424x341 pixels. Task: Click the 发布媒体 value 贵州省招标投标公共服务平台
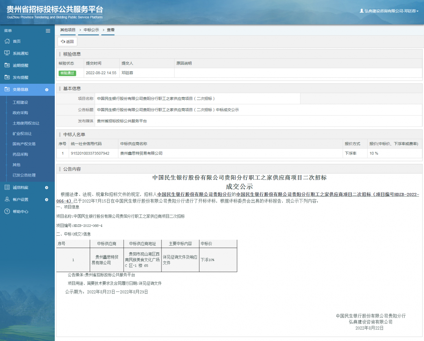(x=122, y=121)
